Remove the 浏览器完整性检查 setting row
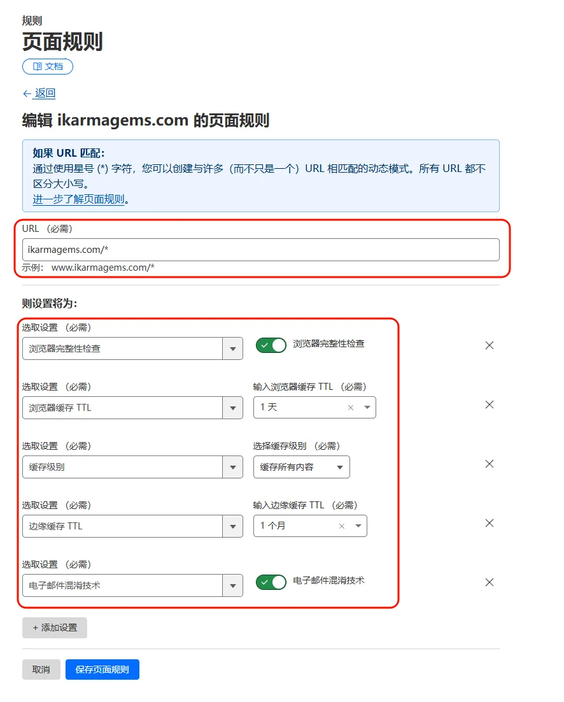Screen dimensions: 564x702 [489, 345]
